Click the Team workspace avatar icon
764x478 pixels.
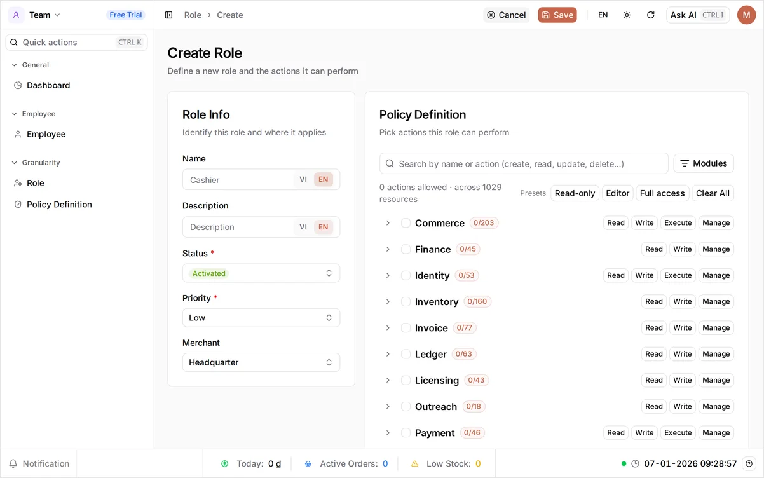[x=16, y=15]
